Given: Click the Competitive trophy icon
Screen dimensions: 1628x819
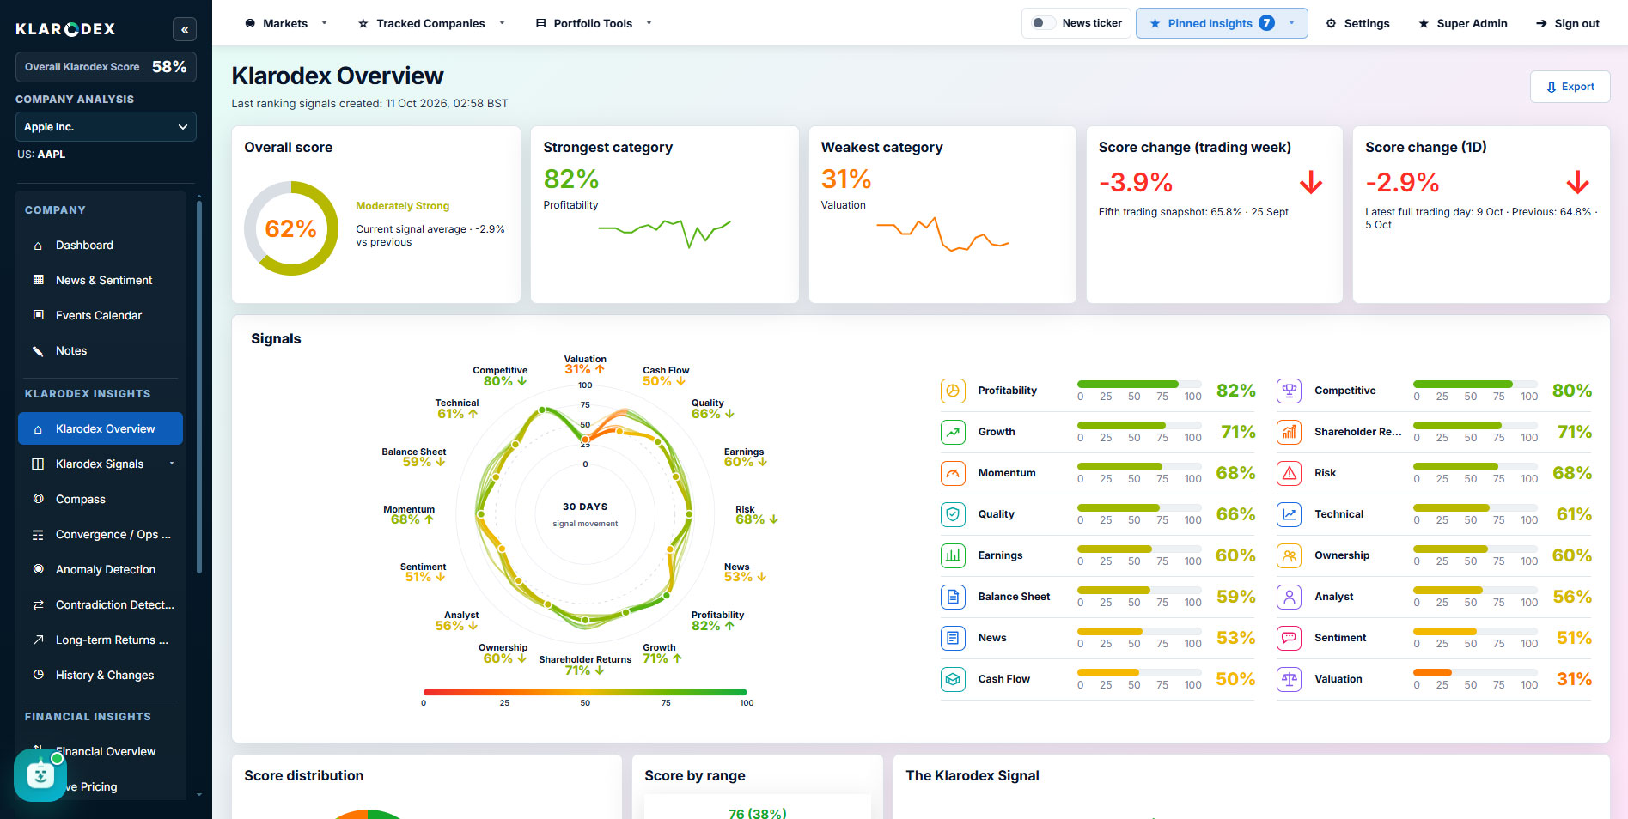Looking at the screenshot, I should coord(1290,391).
